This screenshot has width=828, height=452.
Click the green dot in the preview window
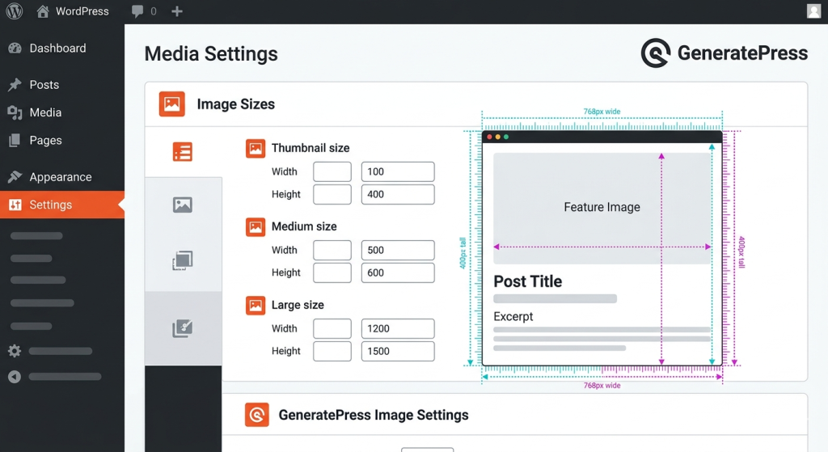tap(506, 137)
